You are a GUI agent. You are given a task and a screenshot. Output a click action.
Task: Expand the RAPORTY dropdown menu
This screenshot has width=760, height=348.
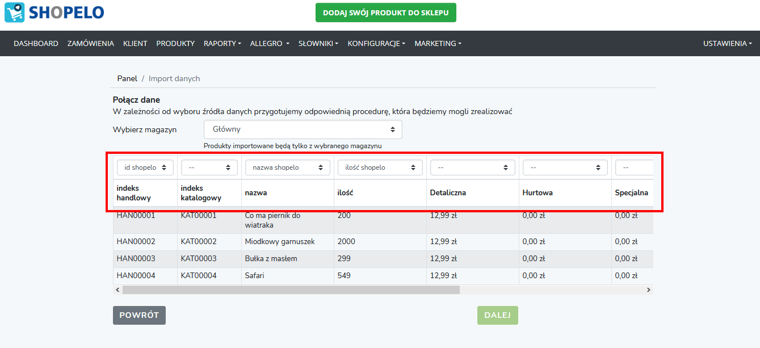222,43
